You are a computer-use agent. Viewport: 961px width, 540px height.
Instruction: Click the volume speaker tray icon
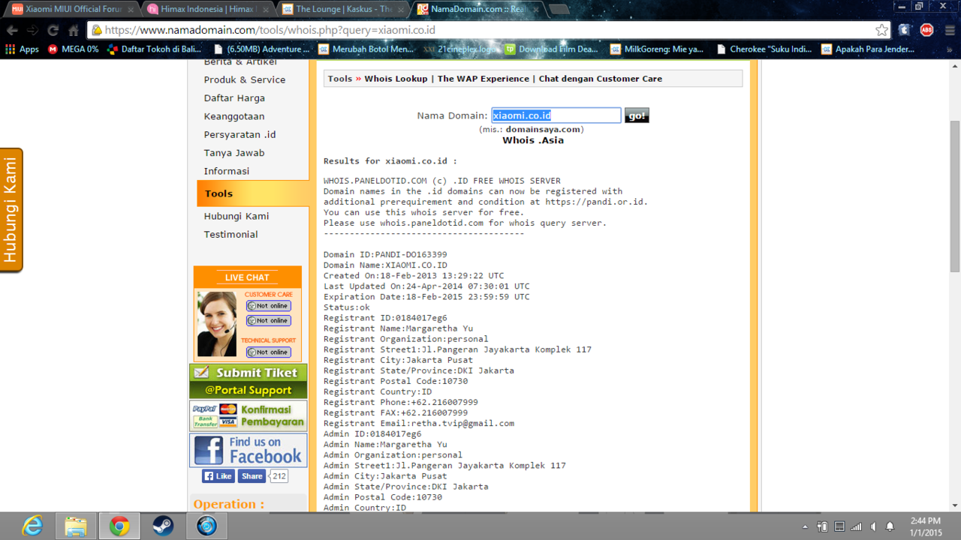(874, 527)
